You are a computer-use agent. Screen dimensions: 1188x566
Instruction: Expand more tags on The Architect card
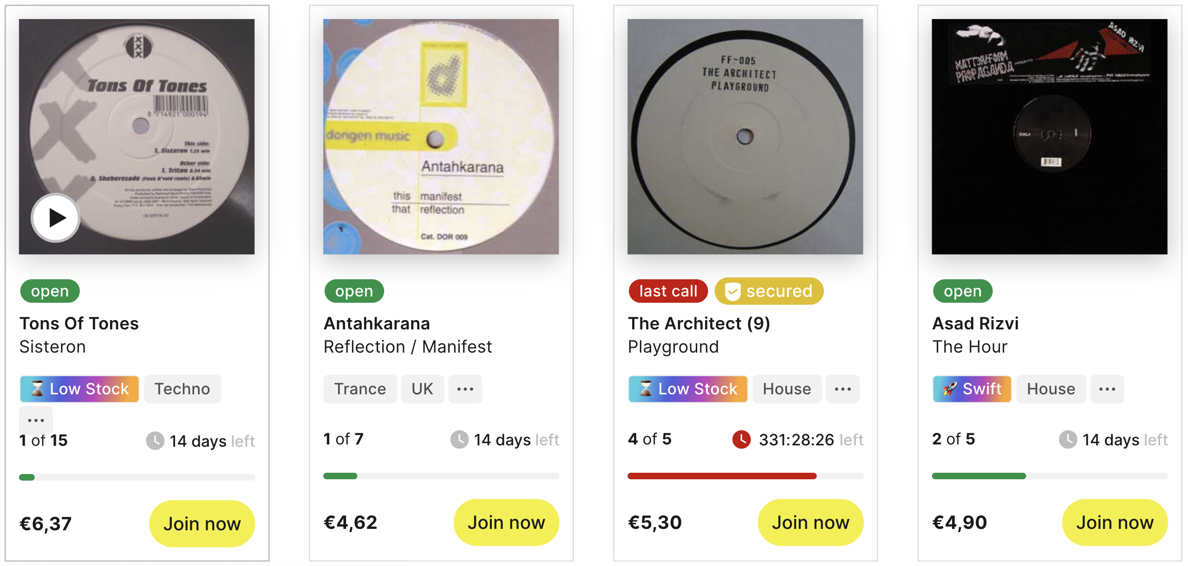pos(843,389)
